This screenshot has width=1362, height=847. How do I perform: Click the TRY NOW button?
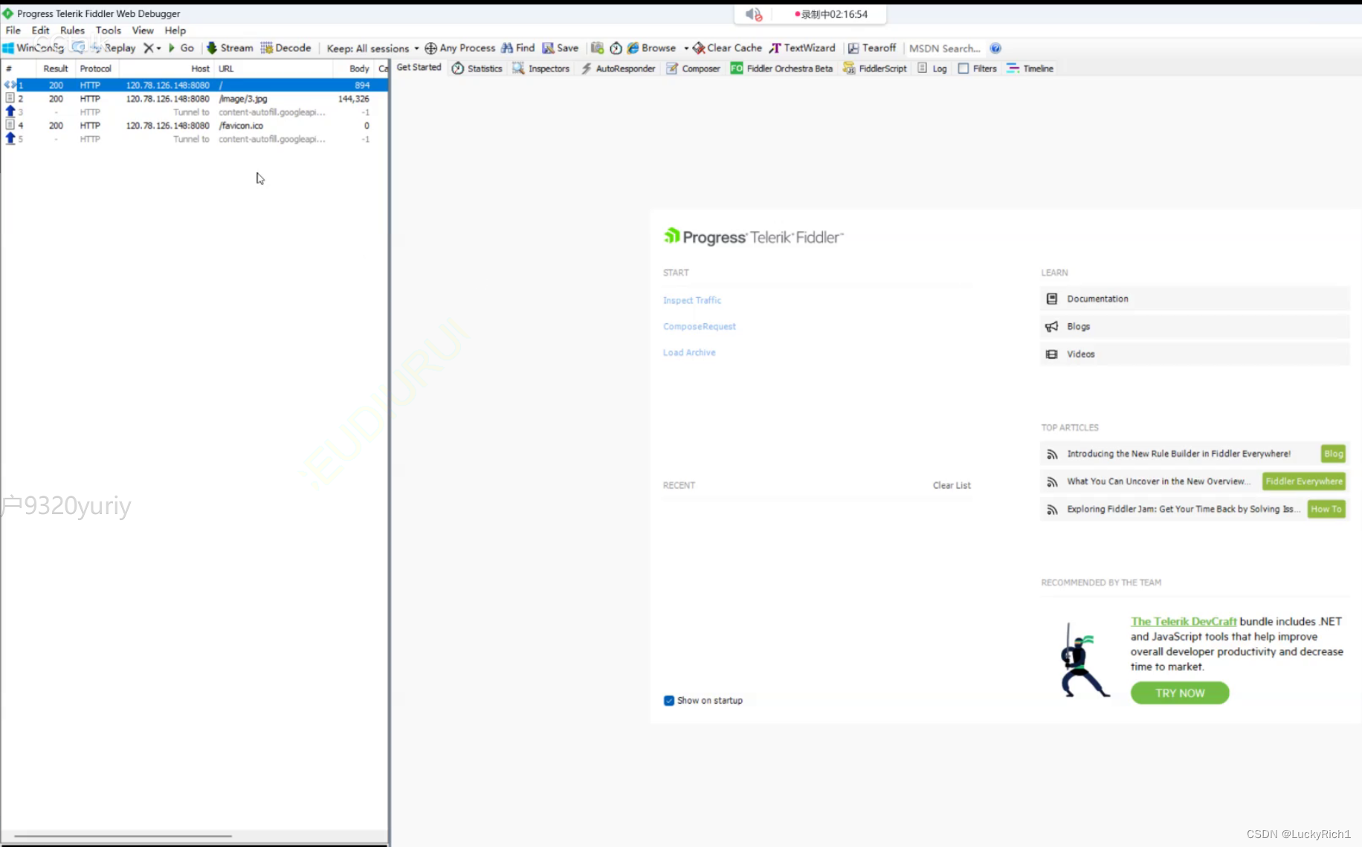click(1180, 693)
